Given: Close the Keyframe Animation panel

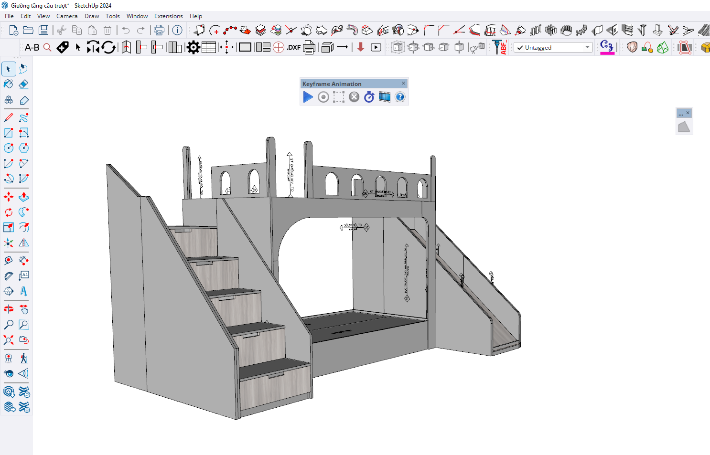Looking at the screenshot, I should (x=403, y=84).
